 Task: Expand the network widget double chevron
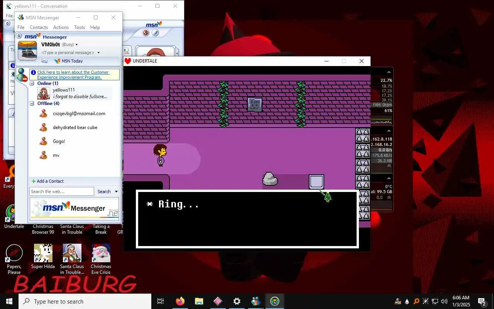(x=389, y=166)
